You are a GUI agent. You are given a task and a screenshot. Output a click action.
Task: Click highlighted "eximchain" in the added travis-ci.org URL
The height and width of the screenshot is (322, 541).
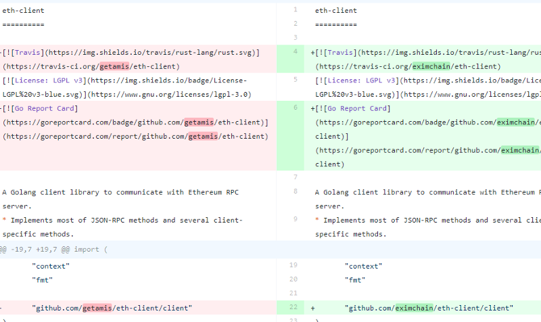click(x=431, y=66)
